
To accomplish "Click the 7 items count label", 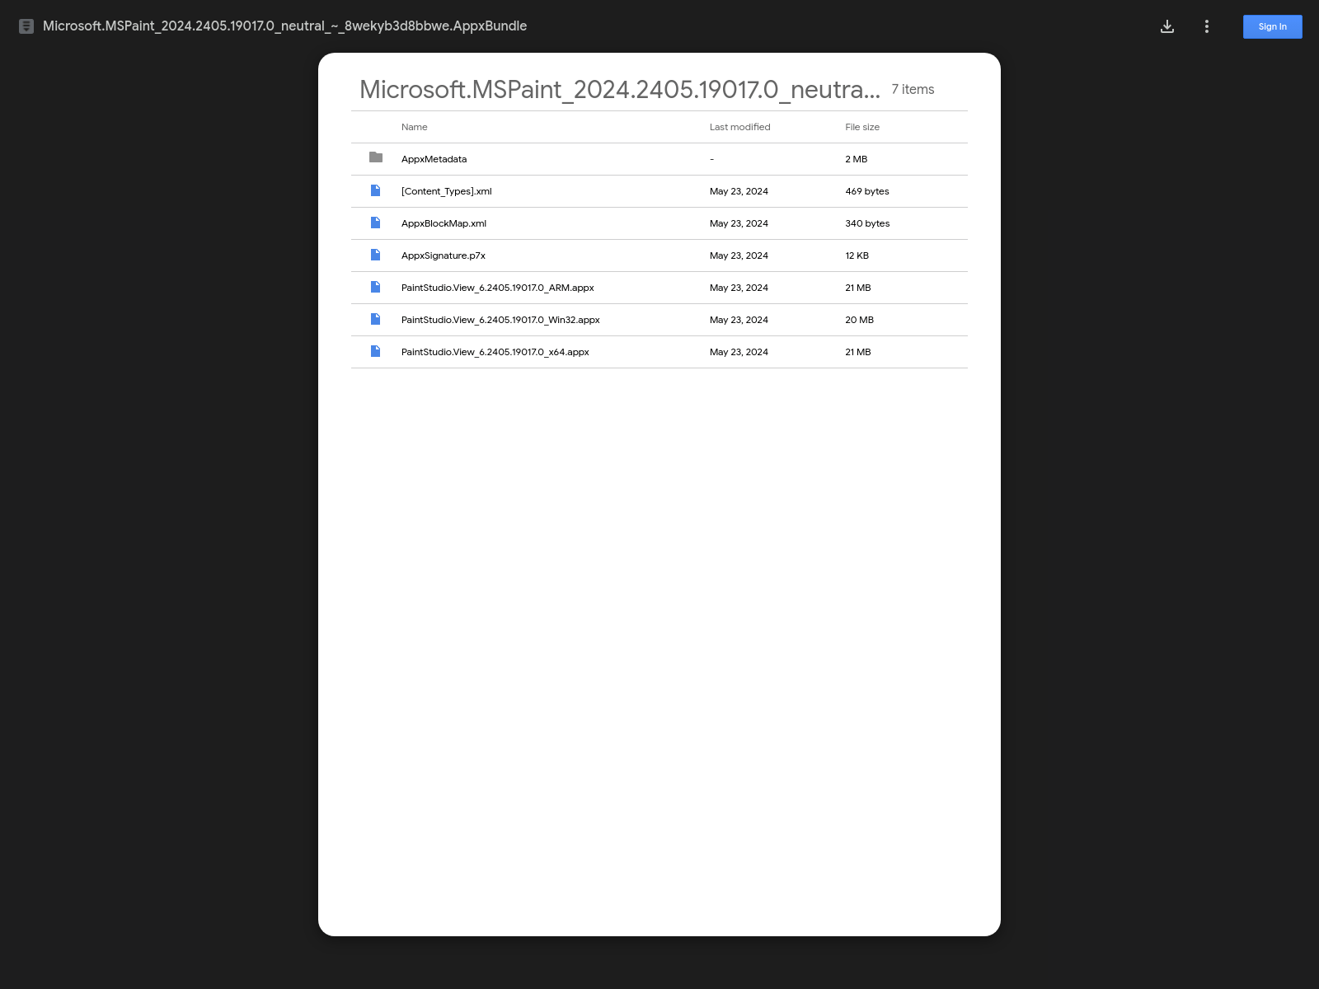I will [913, 89].
